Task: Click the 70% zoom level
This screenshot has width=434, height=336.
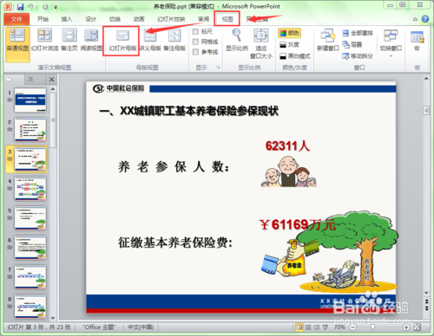Action: tap(339, 327)
